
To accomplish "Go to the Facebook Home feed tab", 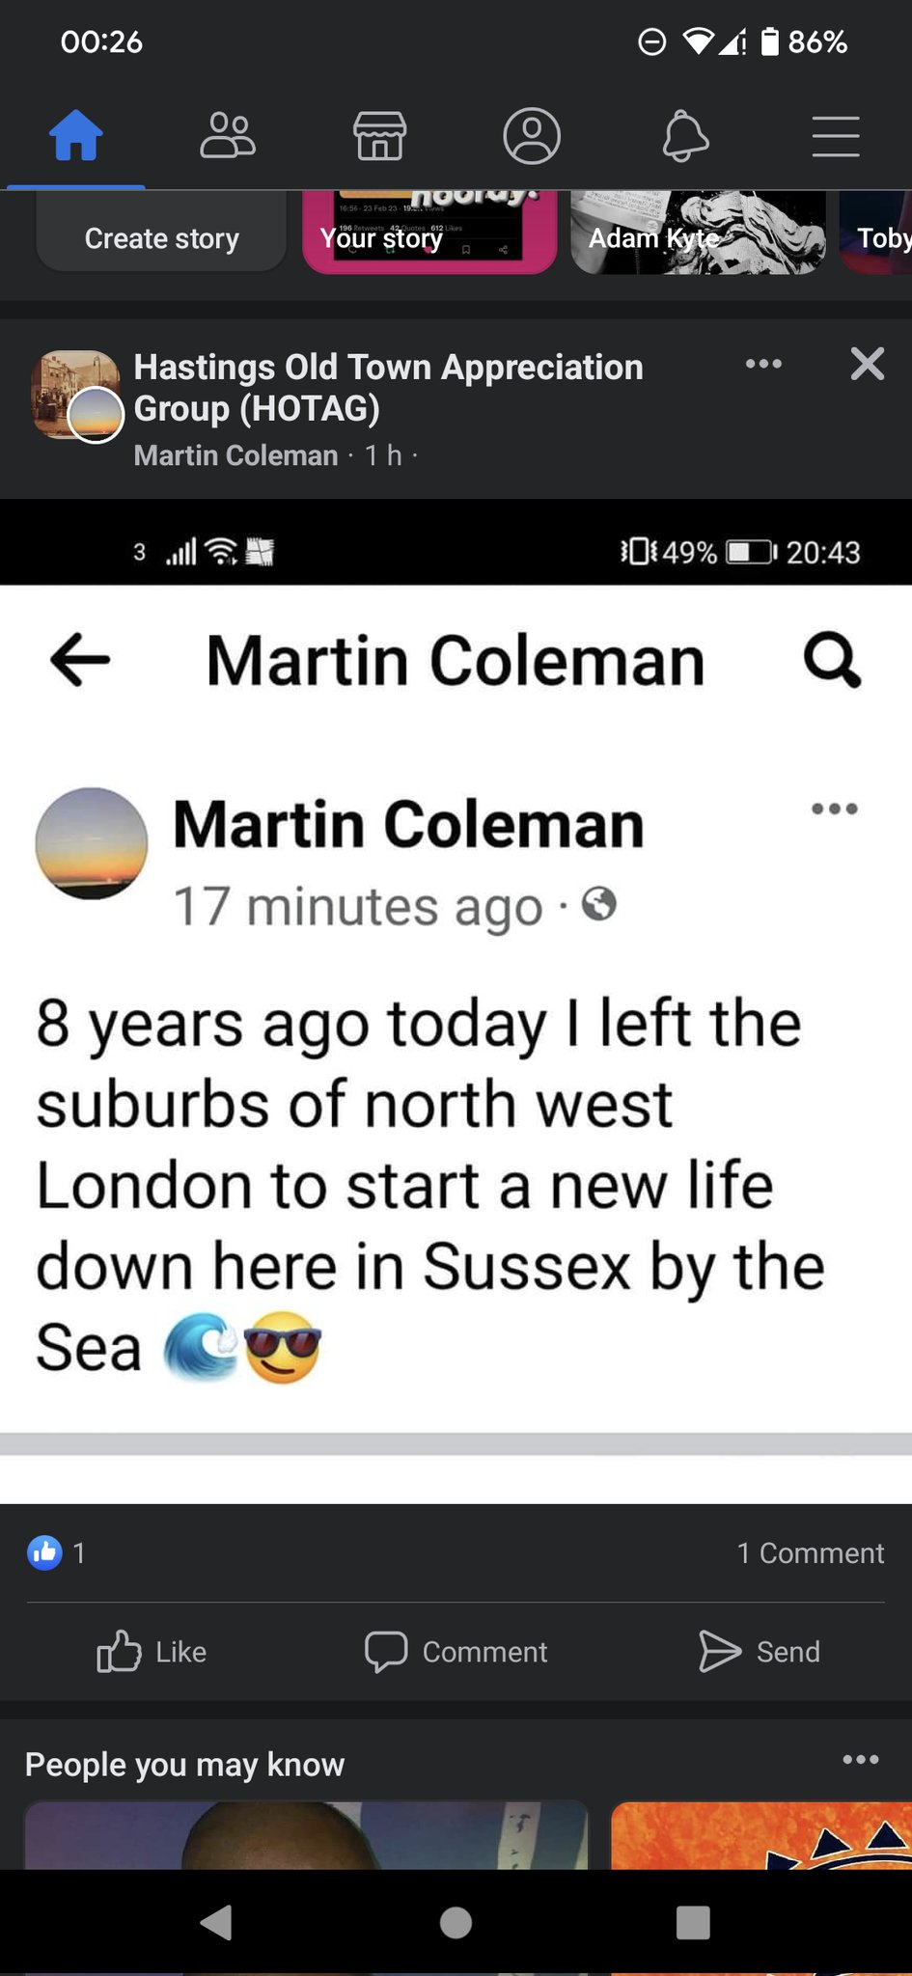I will [x=76, y=135].
